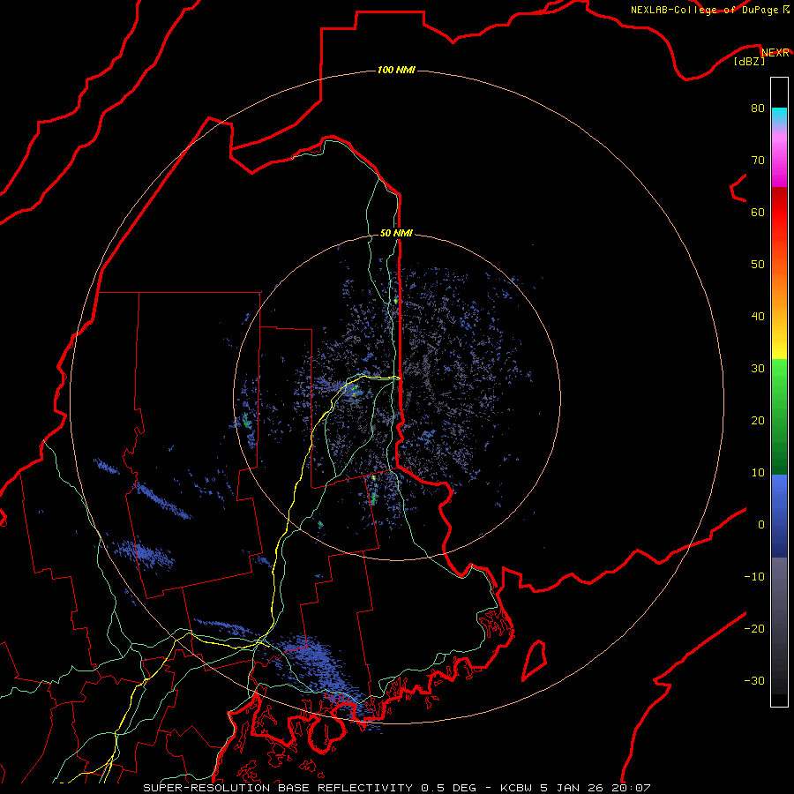Click the 10 value on the dBZ scale
The height and width of the screenshot is (794, 794).
(758, 473)
